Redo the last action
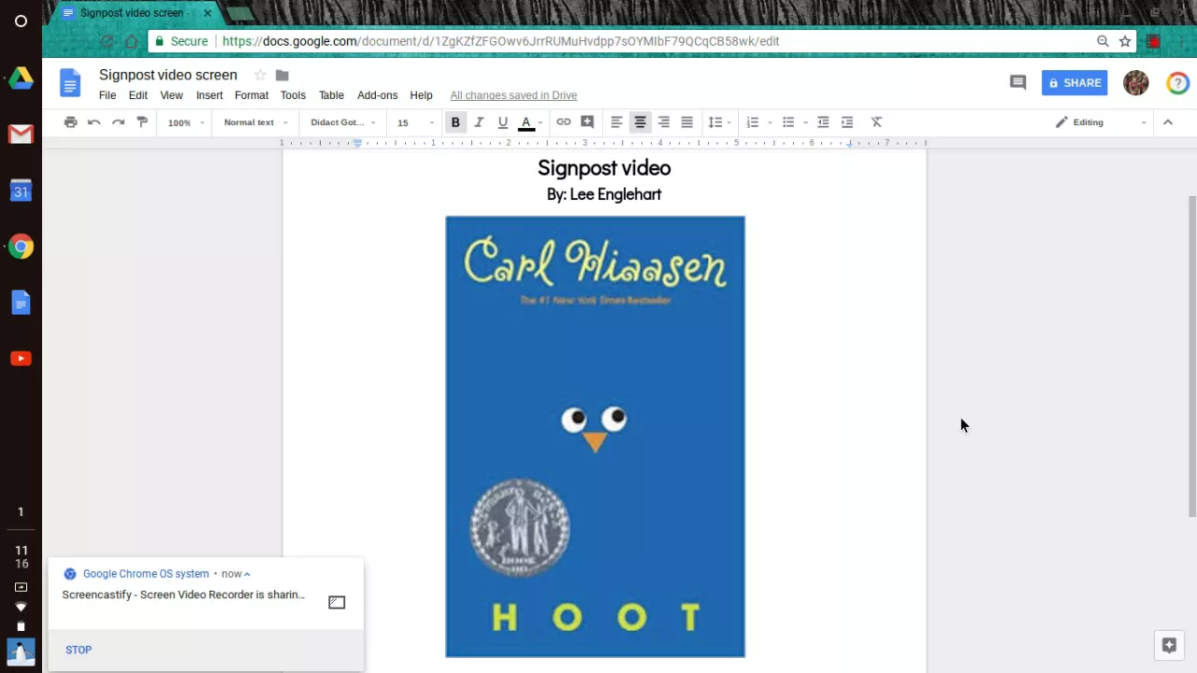 [x=118, y=122]
